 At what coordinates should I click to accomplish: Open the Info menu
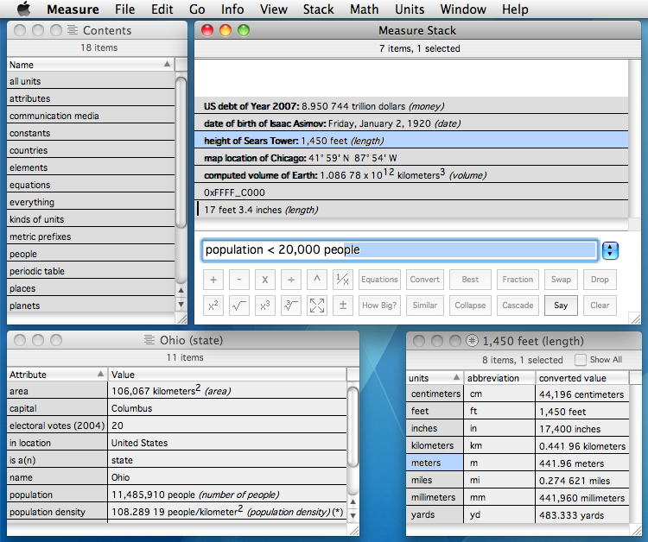[x=232, y=9]
